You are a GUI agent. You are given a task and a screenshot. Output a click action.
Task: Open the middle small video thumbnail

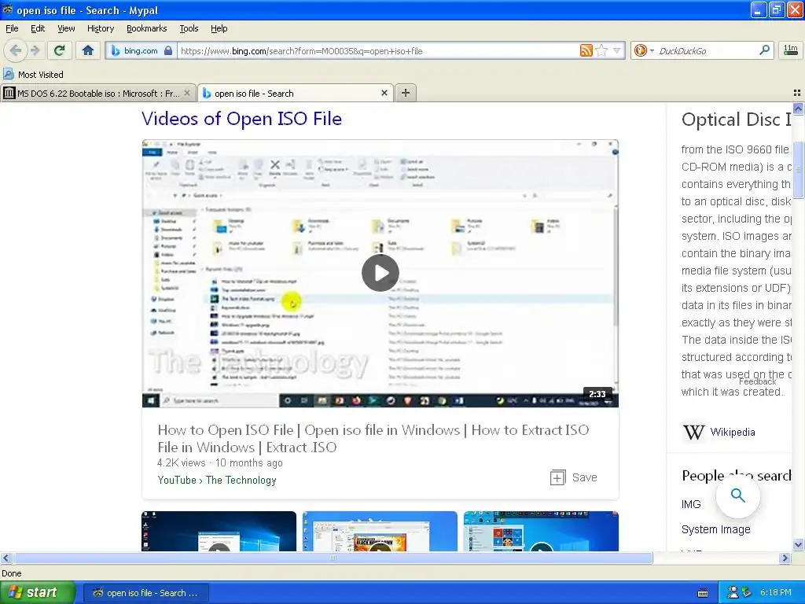coord(380,531)
